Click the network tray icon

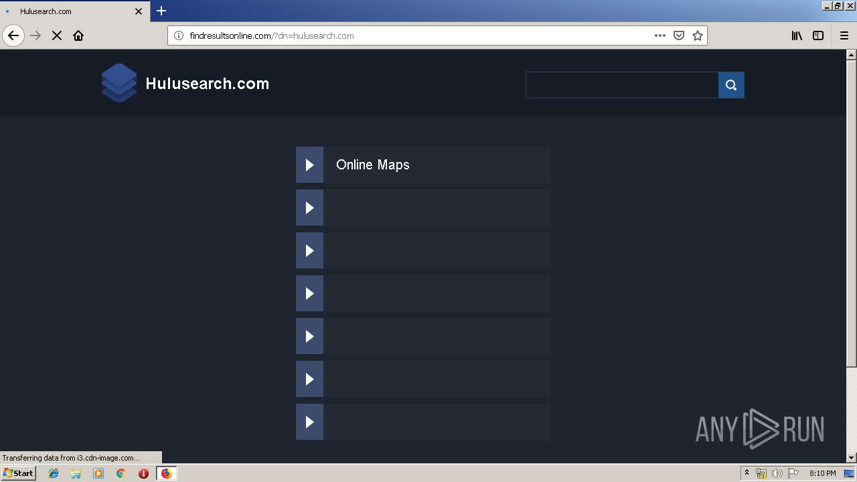pyautogui.click(x=761, y=473)
